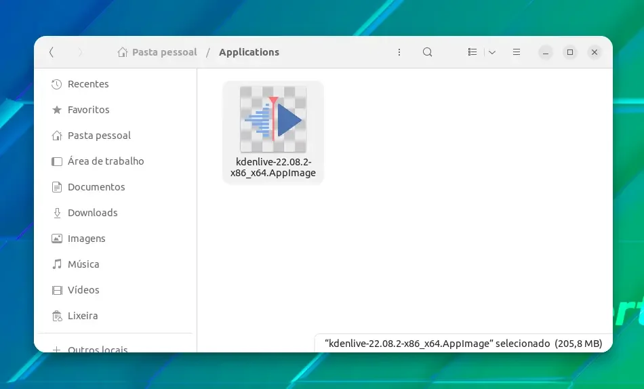Screen dimensions: 644x389
Task: Go forward with the right arrow button
Action: click(80, 52)
